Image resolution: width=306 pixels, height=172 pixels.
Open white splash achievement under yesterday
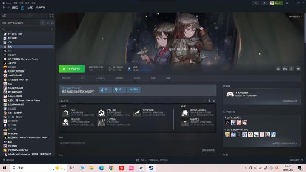pyautogui.click(x=185, y=113)
